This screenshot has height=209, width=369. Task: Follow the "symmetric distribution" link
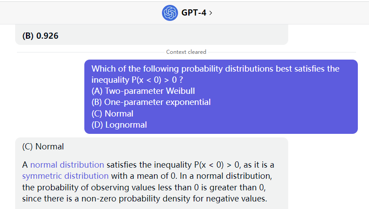pos(65,176)
